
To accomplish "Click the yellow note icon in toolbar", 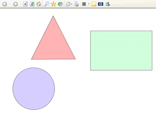I will click(x=94, y=4).
